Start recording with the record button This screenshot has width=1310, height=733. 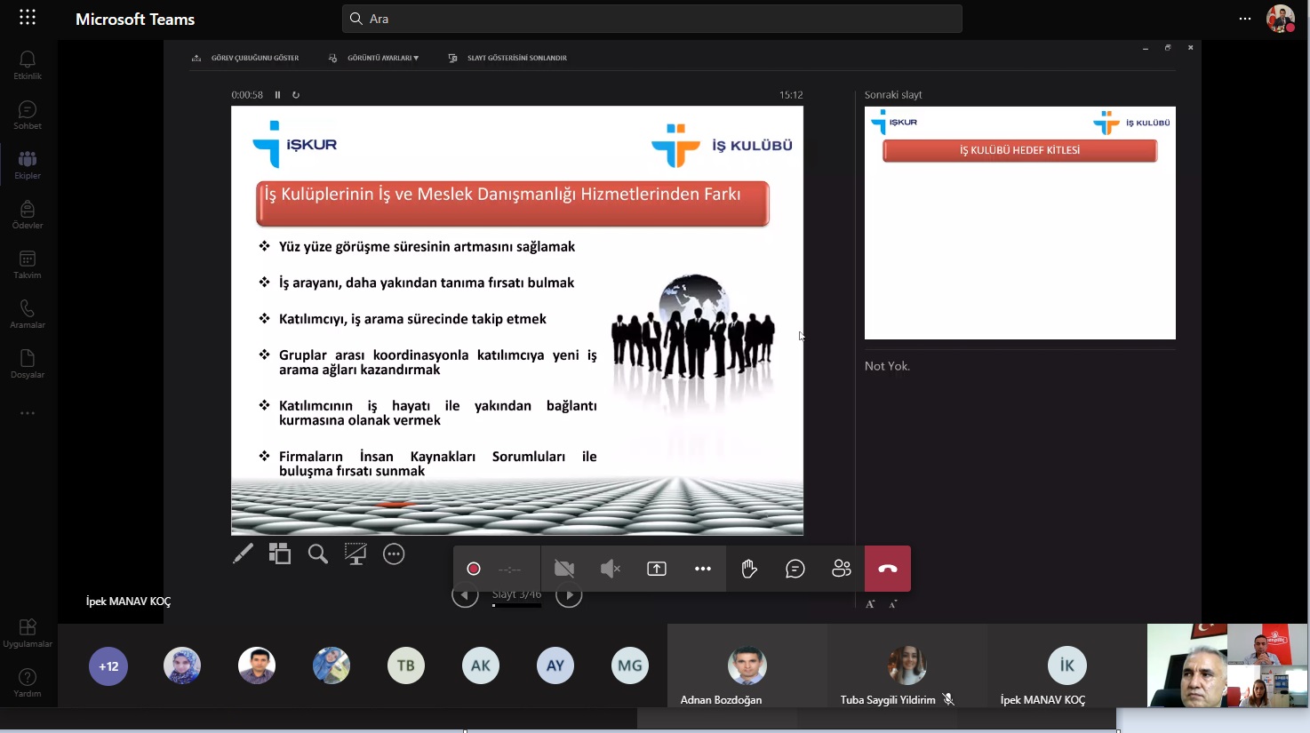[474, 569]
